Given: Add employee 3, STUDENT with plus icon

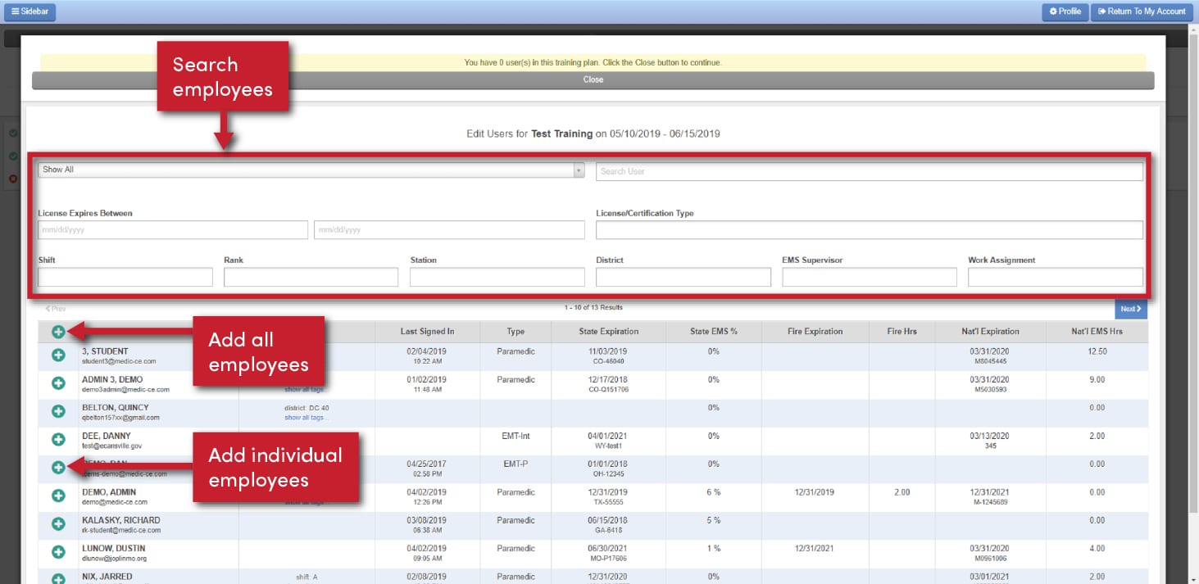Looking at the screenshot, I should (58, 355).
